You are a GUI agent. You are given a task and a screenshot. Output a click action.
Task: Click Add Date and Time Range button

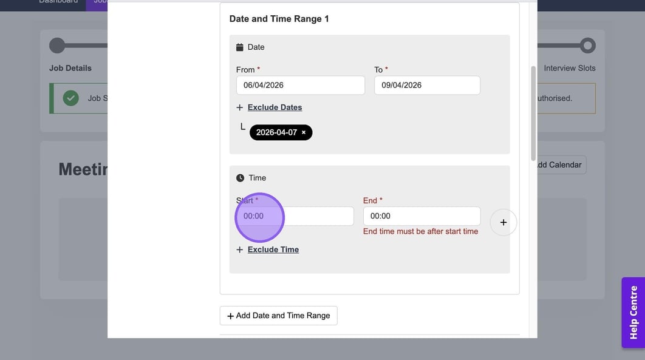pos(278,316)
